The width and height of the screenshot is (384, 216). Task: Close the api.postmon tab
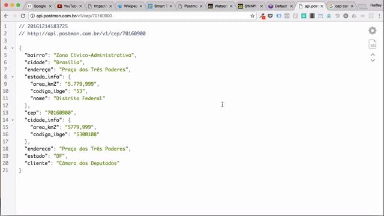322,6
